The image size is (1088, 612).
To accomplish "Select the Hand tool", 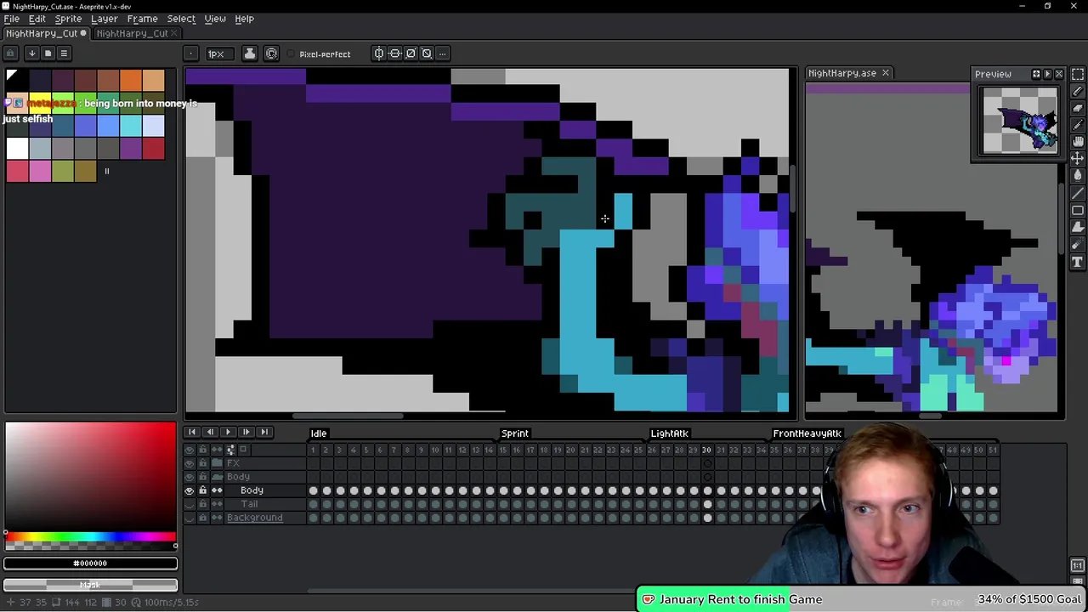I will coord(1077,142).
